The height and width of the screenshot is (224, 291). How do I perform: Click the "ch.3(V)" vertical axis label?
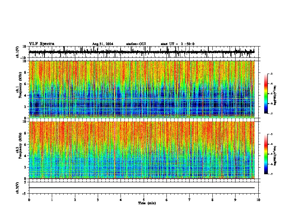(x=18, y=188)
